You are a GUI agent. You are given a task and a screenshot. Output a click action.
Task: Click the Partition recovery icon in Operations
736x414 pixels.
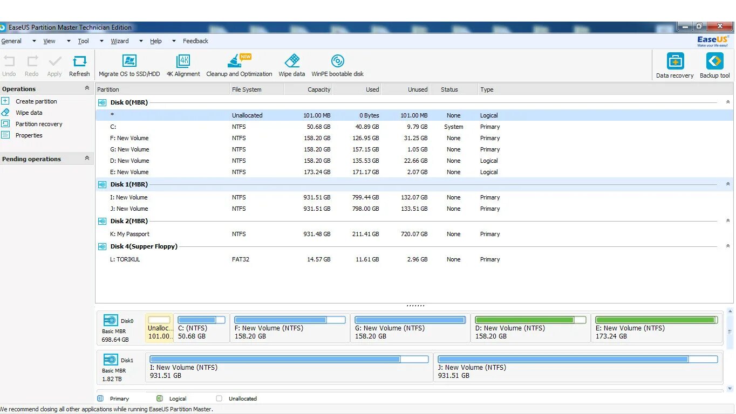point(5,123)
